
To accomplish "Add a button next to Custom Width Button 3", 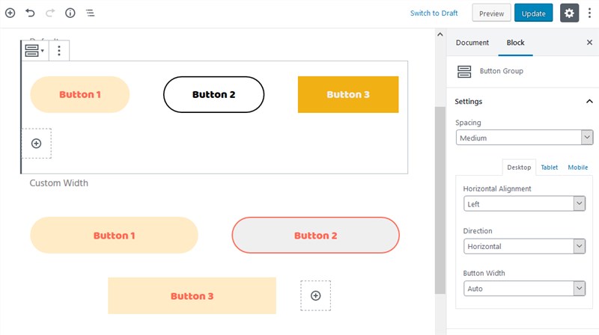I will coord(315,295).
